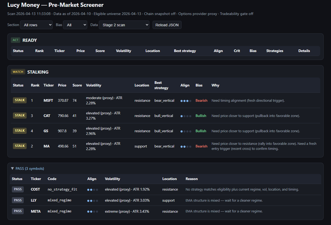This screenshot has height=225, width=331.
Task: Click the STALK badge in the MSFT row
Action: point(20,100)
